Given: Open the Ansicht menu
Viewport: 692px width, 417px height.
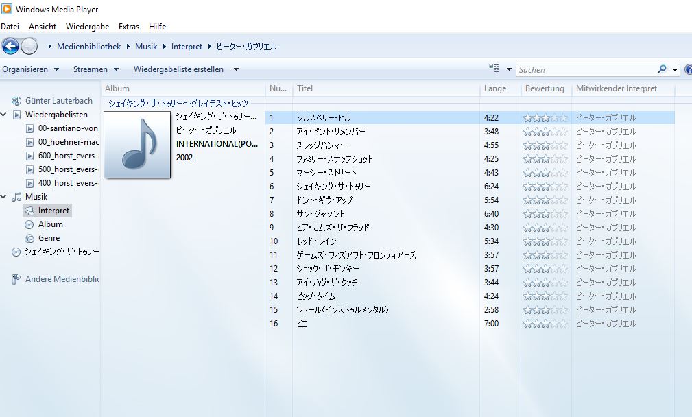Looking at the screenshot, I should point(43,27).
